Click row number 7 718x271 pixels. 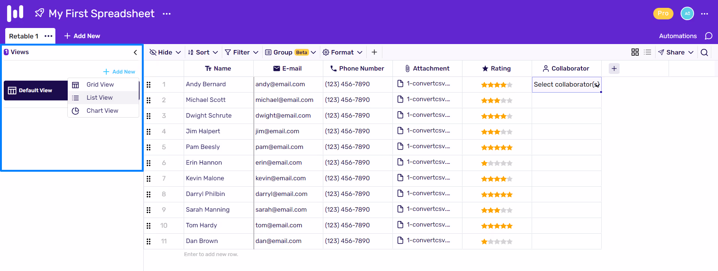164,178
